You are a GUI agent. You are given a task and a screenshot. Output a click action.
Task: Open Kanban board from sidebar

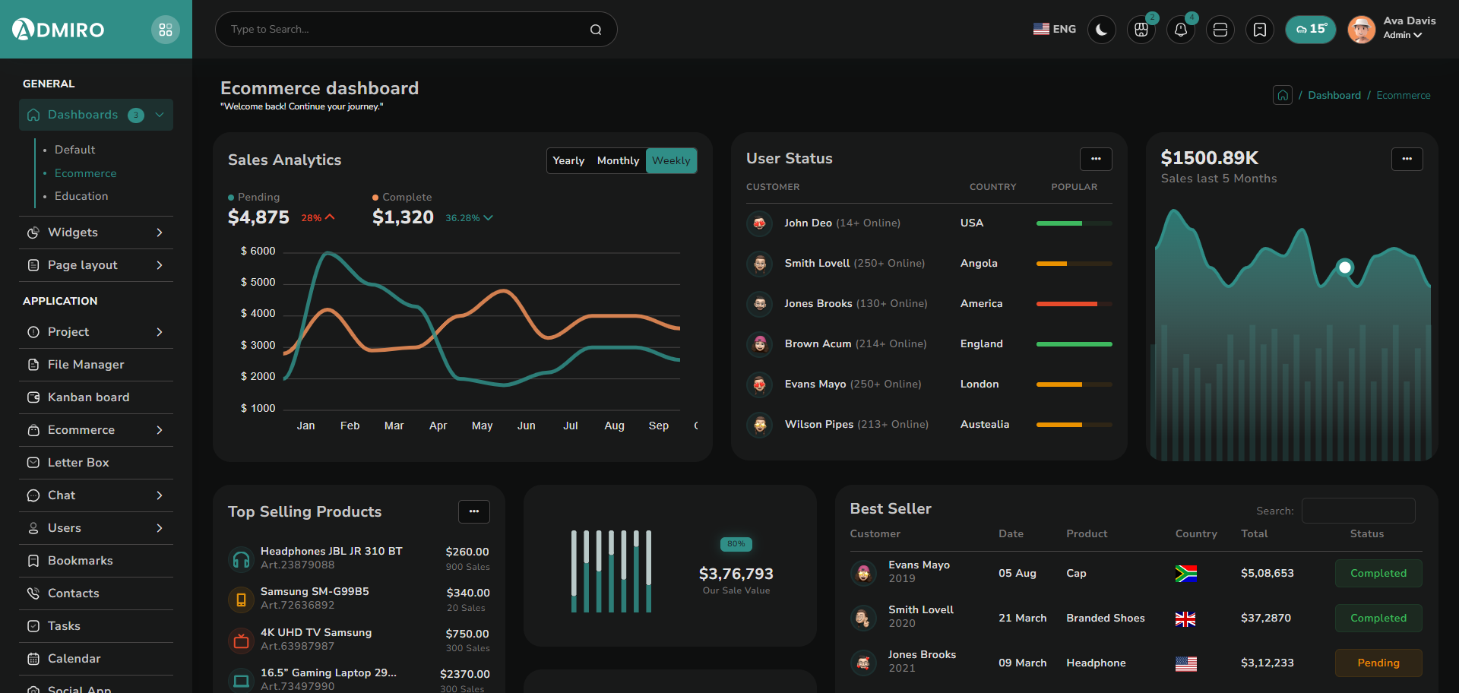(88, 397)
